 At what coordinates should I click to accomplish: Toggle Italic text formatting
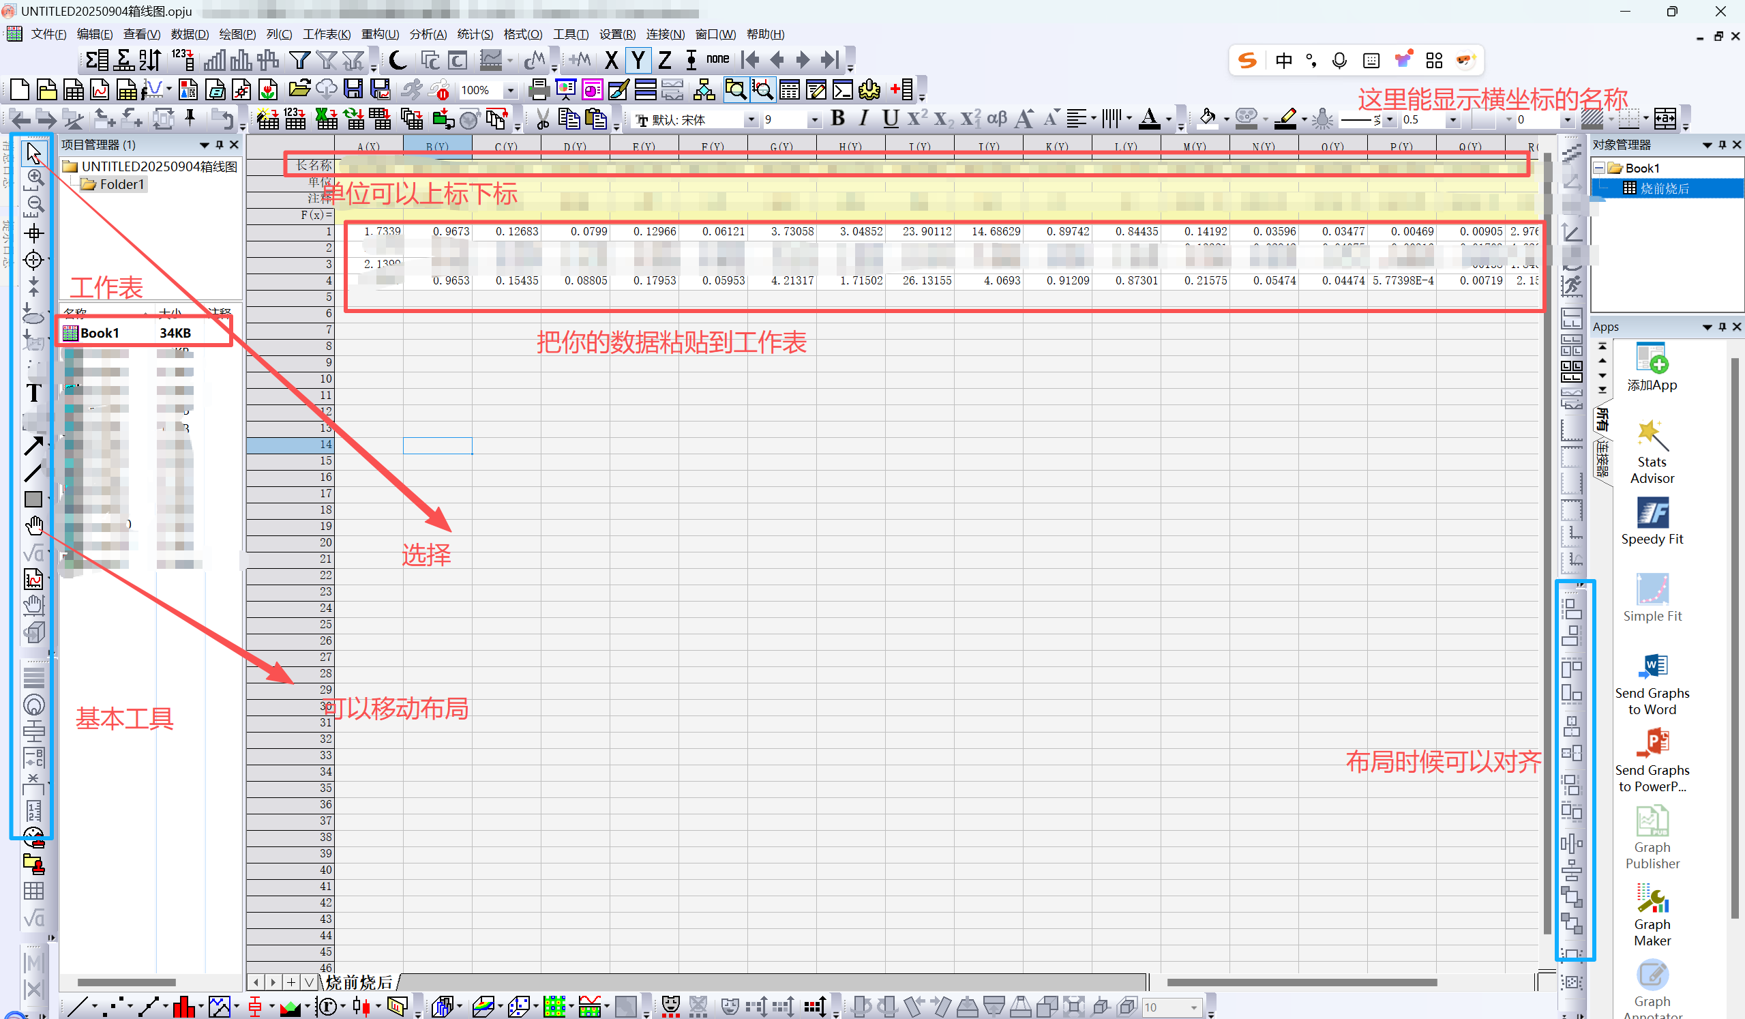click(863, 119)
